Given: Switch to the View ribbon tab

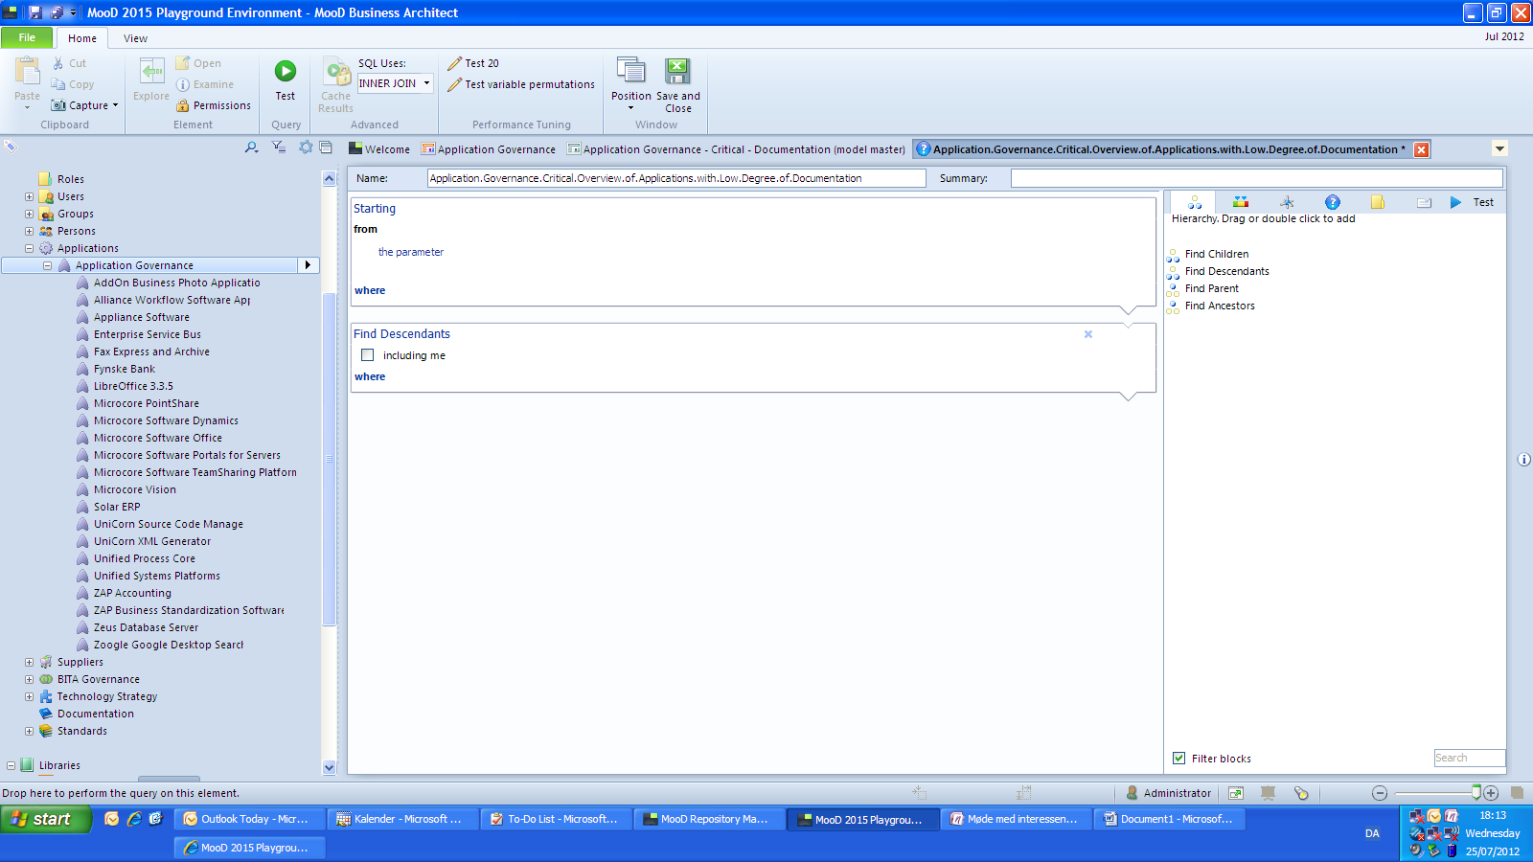Looking at the screenshot, I should (x=135, y=38).
